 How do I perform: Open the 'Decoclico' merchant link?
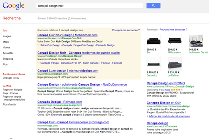pos(152,75)
